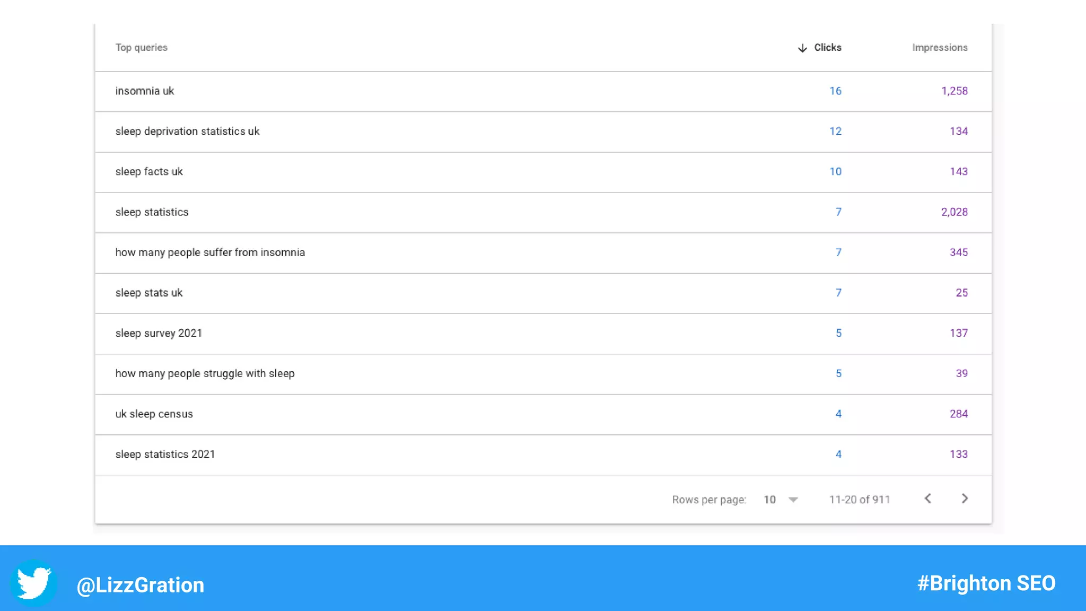Go to previous page of queries
This screenshot has width=1086, height=611.
pos(928,499)
